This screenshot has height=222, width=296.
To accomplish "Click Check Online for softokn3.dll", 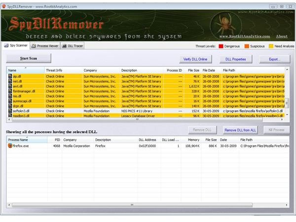I will (x=55, y=111).
